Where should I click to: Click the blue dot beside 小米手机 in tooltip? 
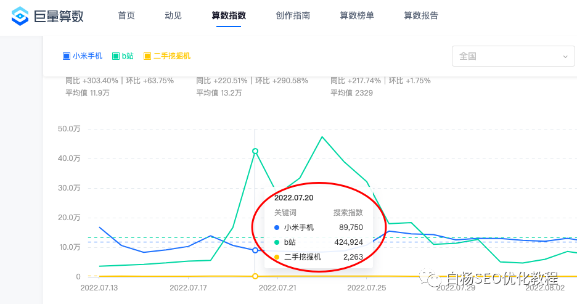(x=277, y=228)
